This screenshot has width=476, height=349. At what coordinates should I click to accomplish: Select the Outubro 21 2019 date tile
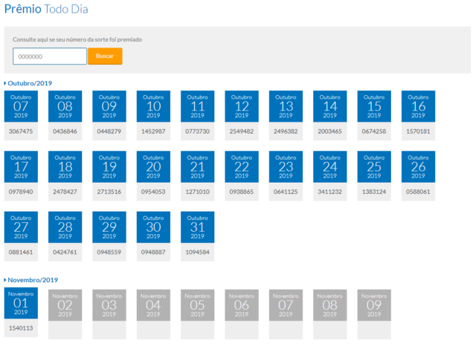[197, 167]
